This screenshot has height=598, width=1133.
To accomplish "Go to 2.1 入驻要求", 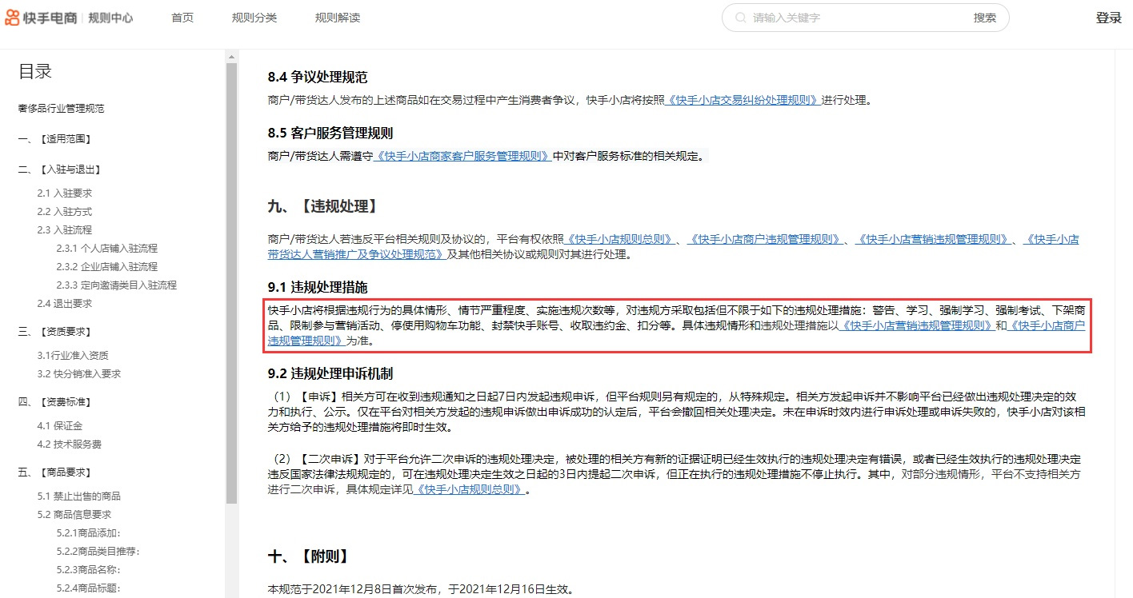I will coord(65,193).
